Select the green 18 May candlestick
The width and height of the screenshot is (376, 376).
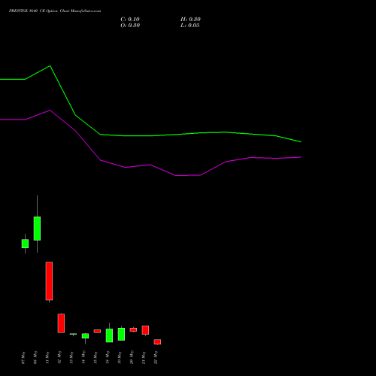tap(109, 335)
